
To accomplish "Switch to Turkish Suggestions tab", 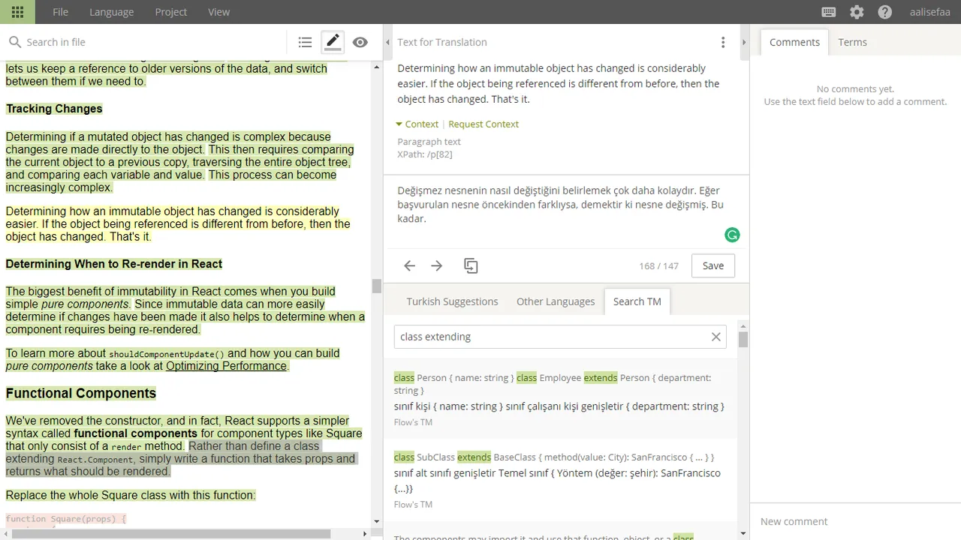I will [453, 301].
